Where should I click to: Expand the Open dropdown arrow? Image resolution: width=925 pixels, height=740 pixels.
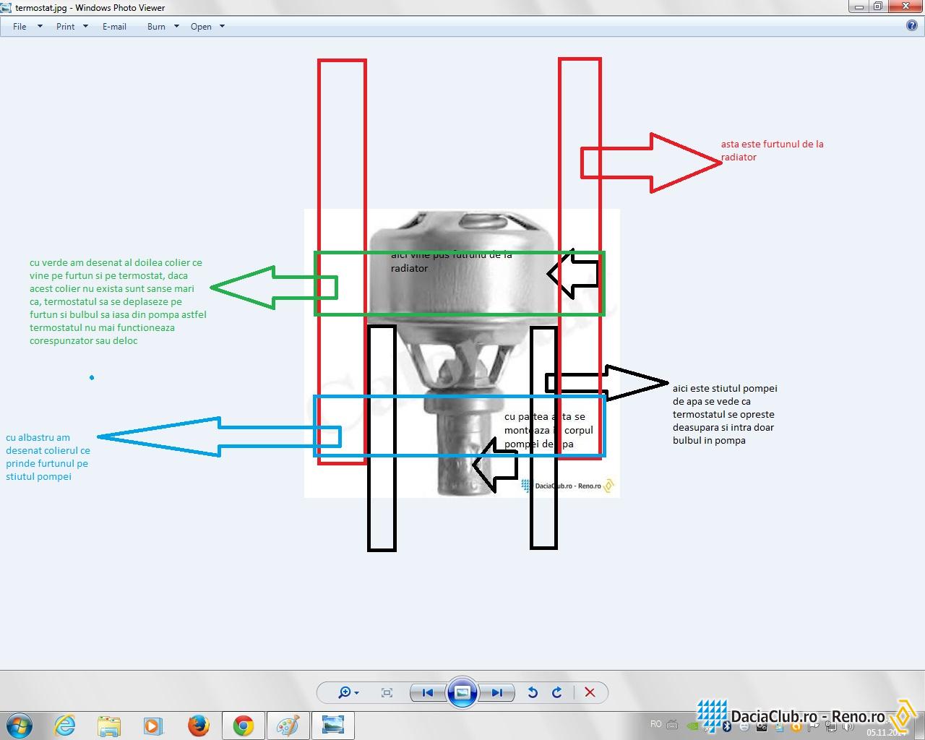click(222, 26)
